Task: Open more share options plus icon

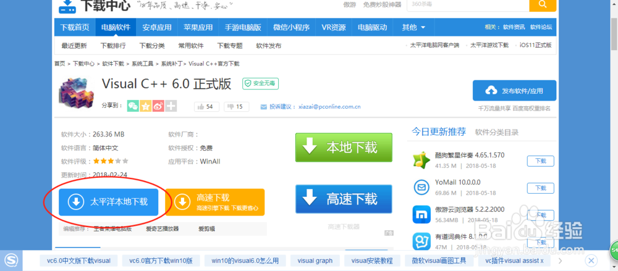Action: pyautogui.click(x=171, y=106)
